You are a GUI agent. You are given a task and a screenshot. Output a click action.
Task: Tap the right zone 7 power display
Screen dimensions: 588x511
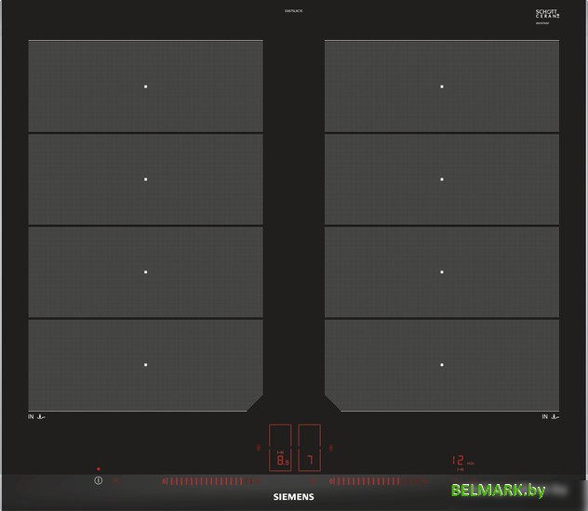coord(310,461)
